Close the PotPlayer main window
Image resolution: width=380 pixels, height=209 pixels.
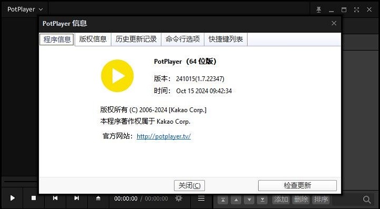tap(369, 9)
